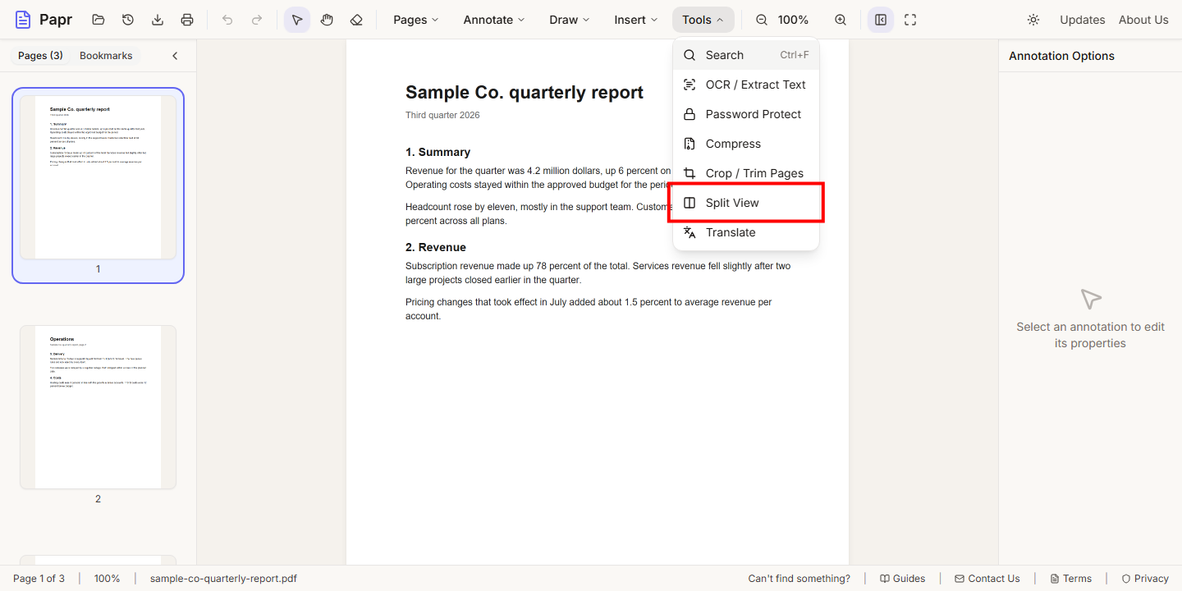1182x591 pixels.
Task: Click the 100% zoom level in the toolbar
Action: pos(793,20)
